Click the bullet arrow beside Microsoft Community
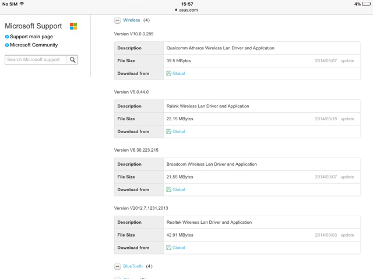The image size is (373, 279). (x=7, y=45)
